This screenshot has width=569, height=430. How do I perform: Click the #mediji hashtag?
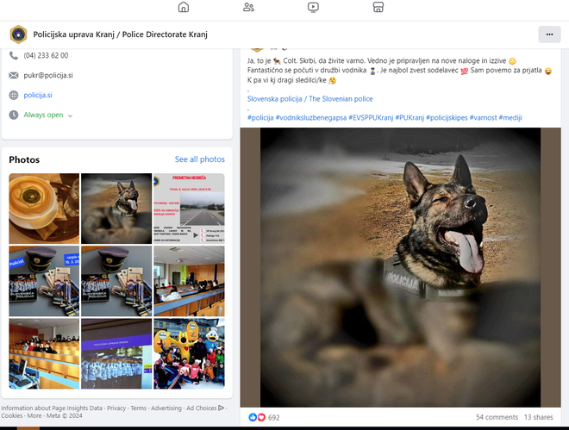[x=510, y=117]
